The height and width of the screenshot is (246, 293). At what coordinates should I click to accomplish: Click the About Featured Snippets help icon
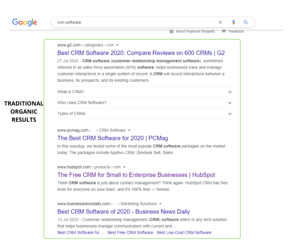click(171, 31)
